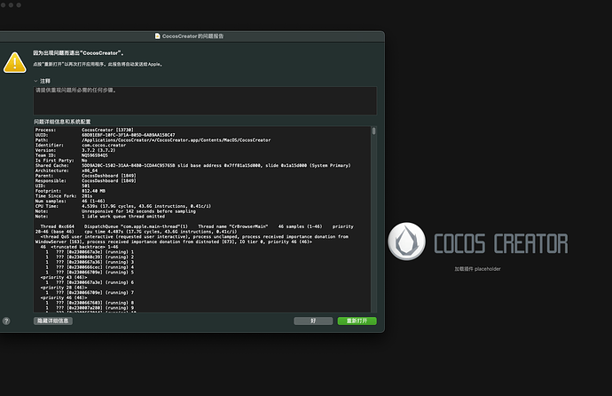612x396 pixels.
Task: Click the details pane scrollbar thumb
Action: (x=374, y=131)
